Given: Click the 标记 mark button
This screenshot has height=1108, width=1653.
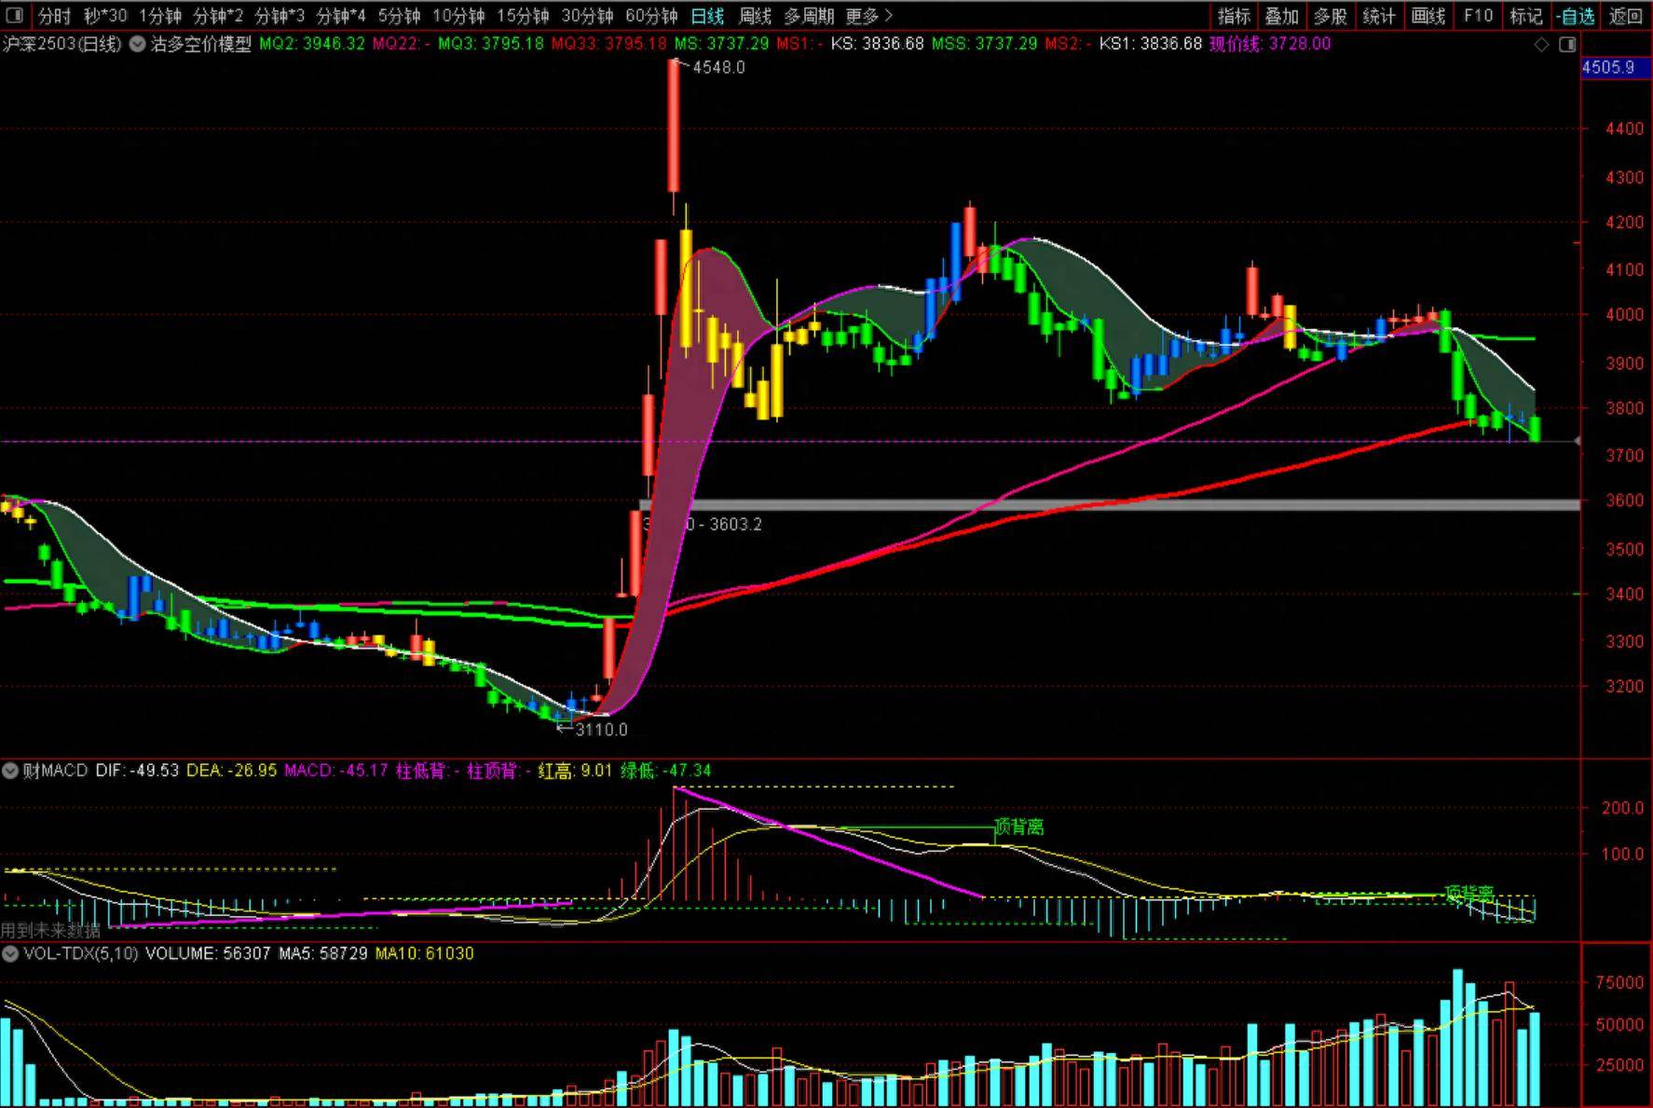Looking at the screenshot, I should 1526,16.
